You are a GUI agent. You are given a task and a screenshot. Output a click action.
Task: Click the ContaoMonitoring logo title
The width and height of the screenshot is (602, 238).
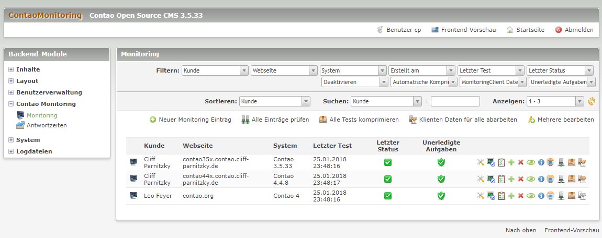click(45, 15)
